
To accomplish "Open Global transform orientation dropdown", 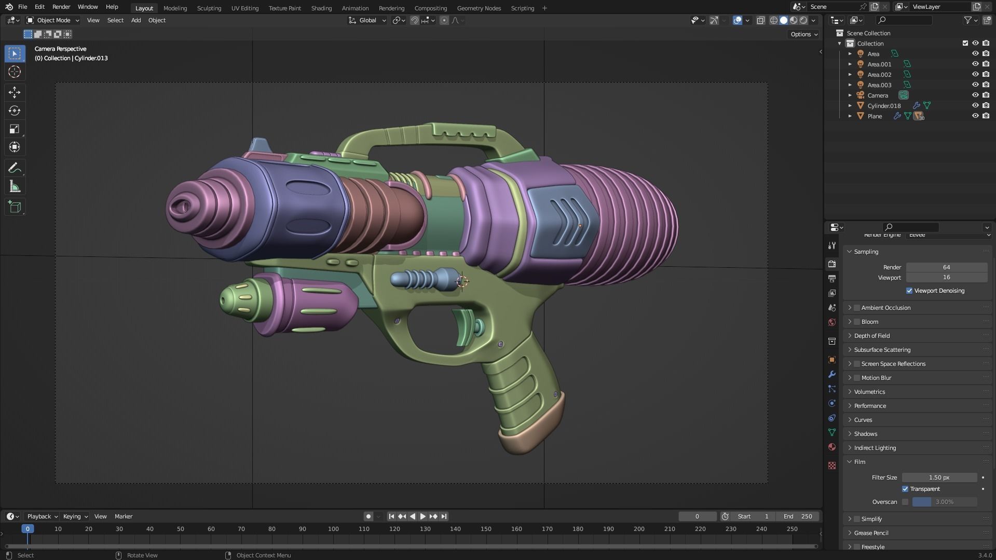I will tap(367, 20).
